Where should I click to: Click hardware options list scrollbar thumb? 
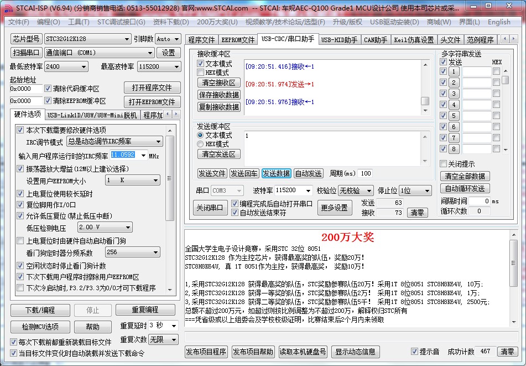click(x=170, y=178)
